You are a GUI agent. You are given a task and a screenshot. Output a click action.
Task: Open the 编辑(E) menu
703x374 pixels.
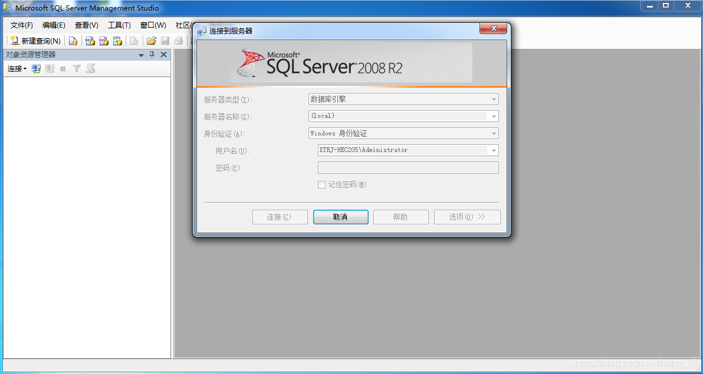pos(54,25)
